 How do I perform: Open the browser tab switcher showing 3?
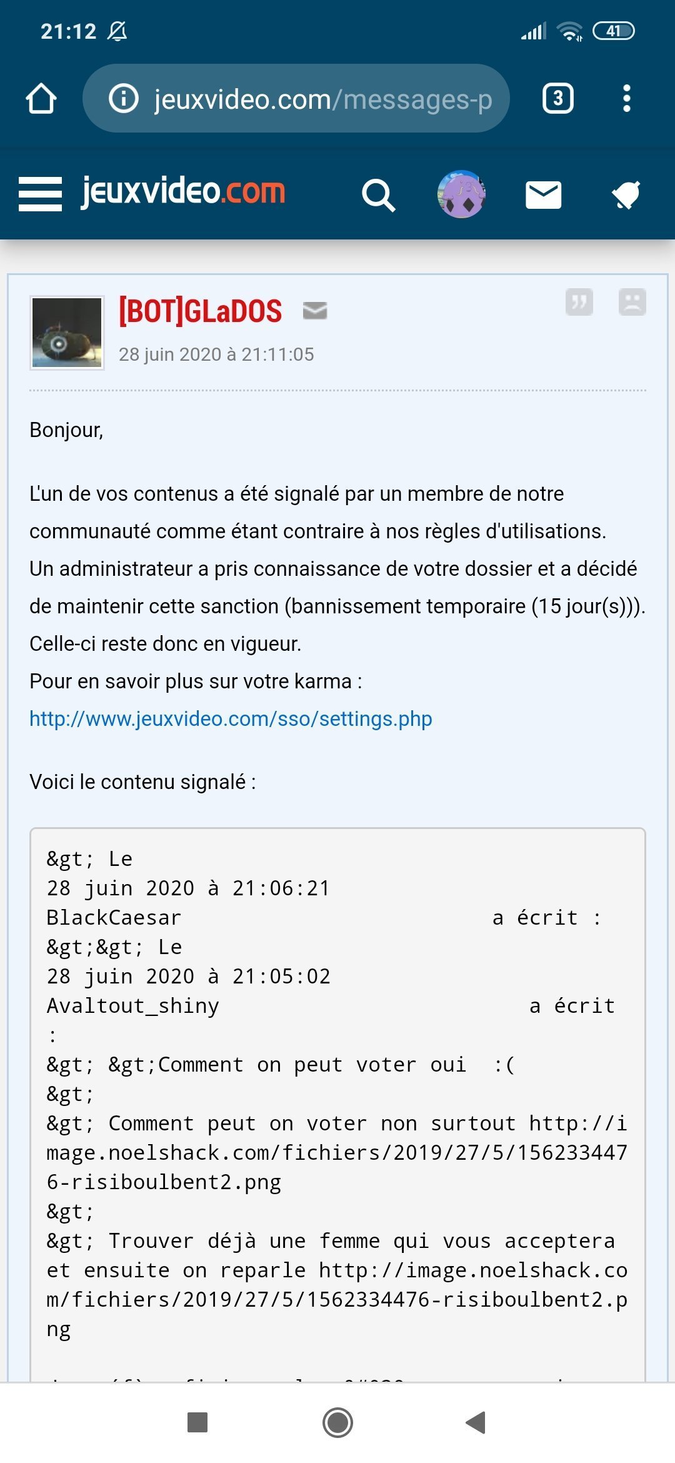click(557, 99)
